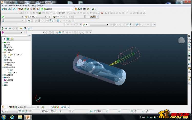
Task: Open the 查看(V) menu
Action: (12, 5)
